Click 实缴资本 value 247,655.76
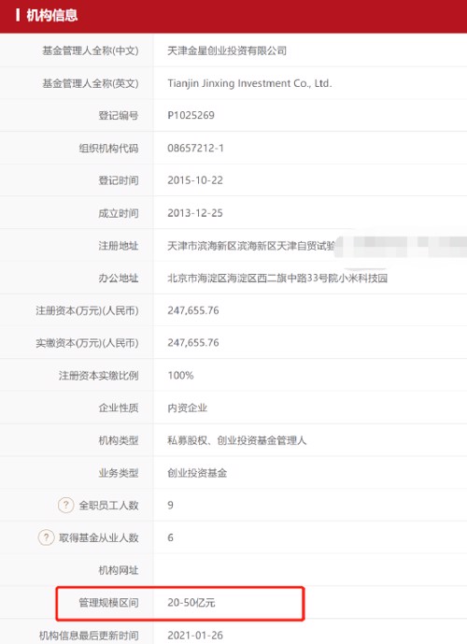The width and height of the screenshot is (467, 644). coord(193,343)
